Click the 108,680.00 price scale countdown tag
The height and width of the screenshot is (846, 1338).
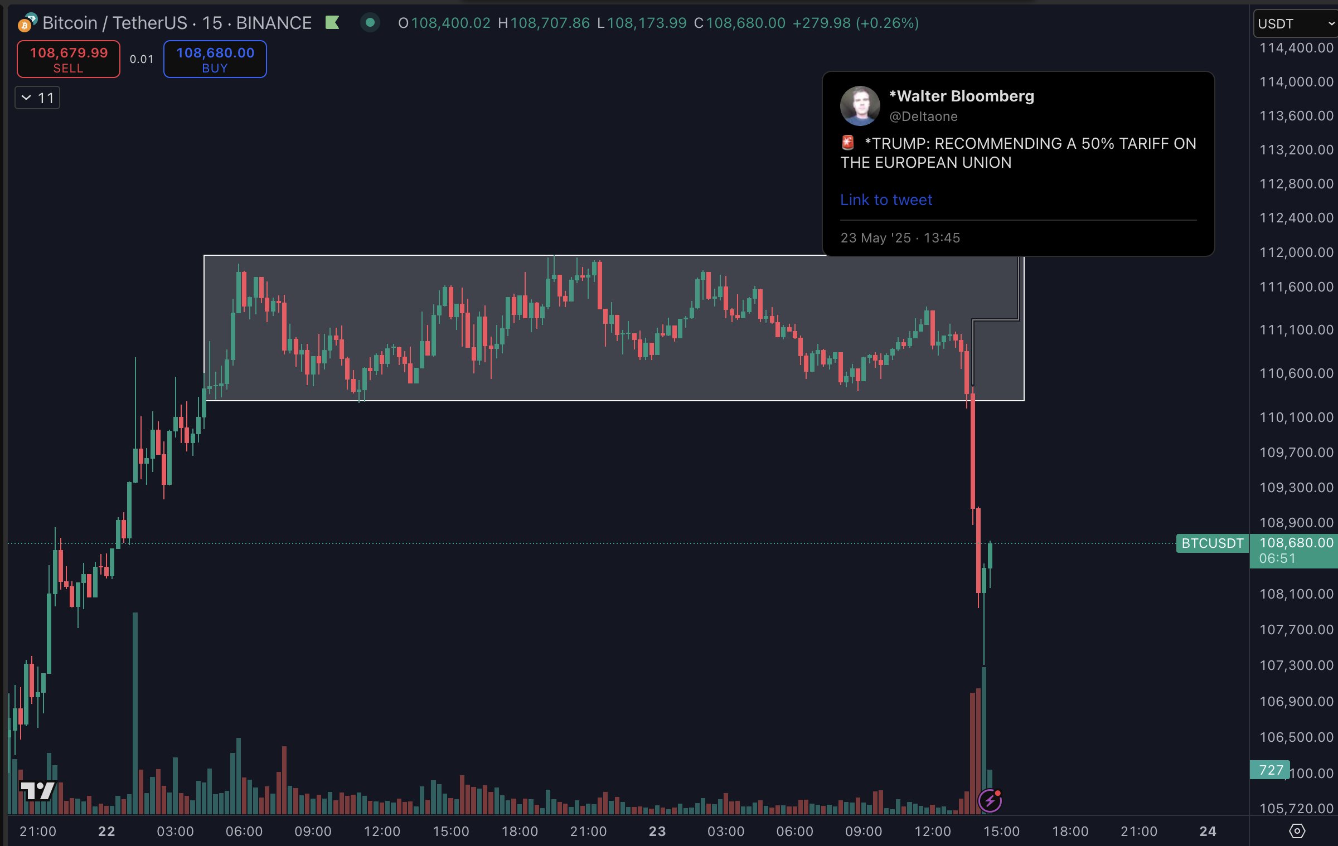click(x=1295, y=551)
